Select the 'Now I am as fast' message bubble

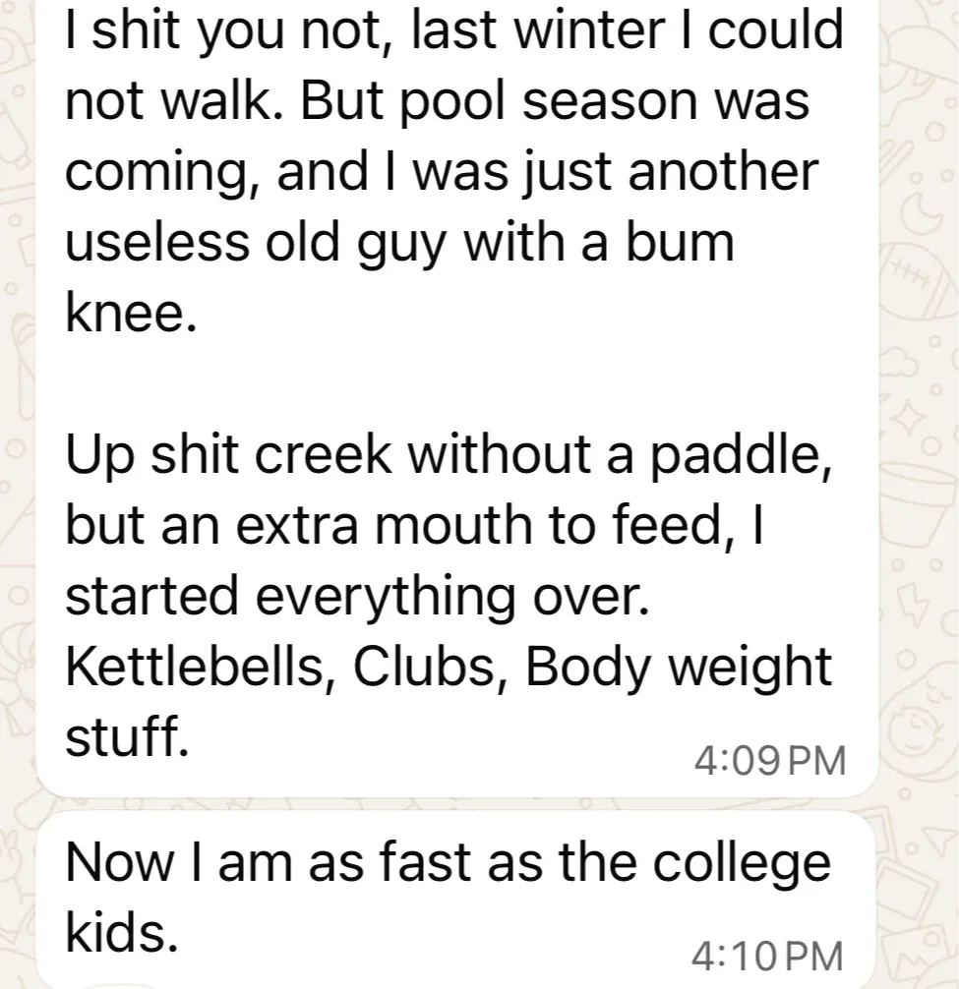[x=456, y=901]
